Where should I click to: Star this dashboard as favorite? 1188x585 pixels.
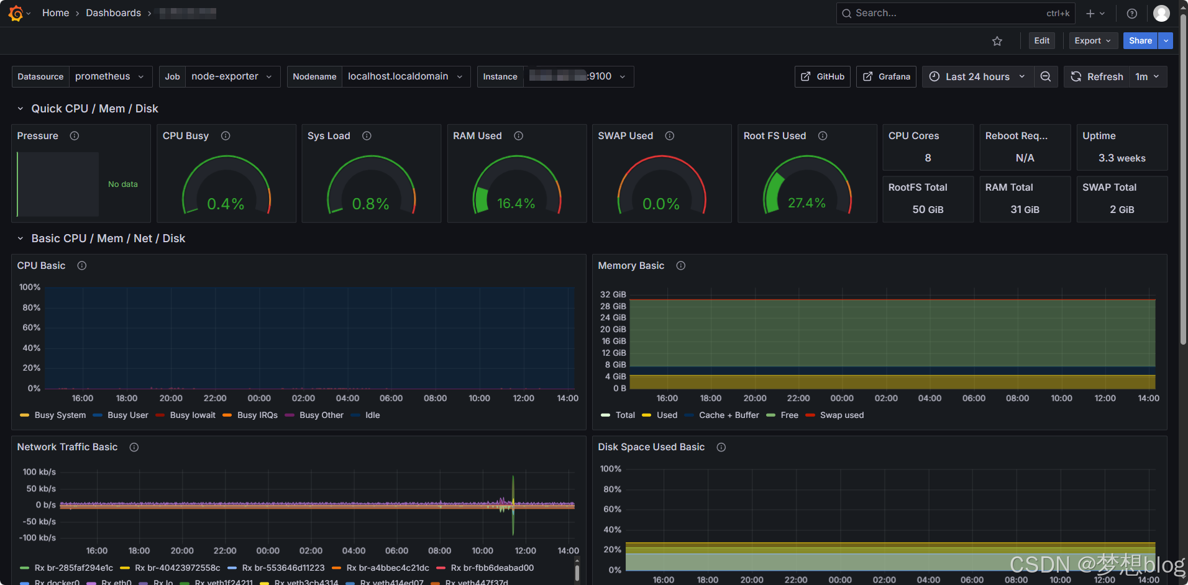997,41
